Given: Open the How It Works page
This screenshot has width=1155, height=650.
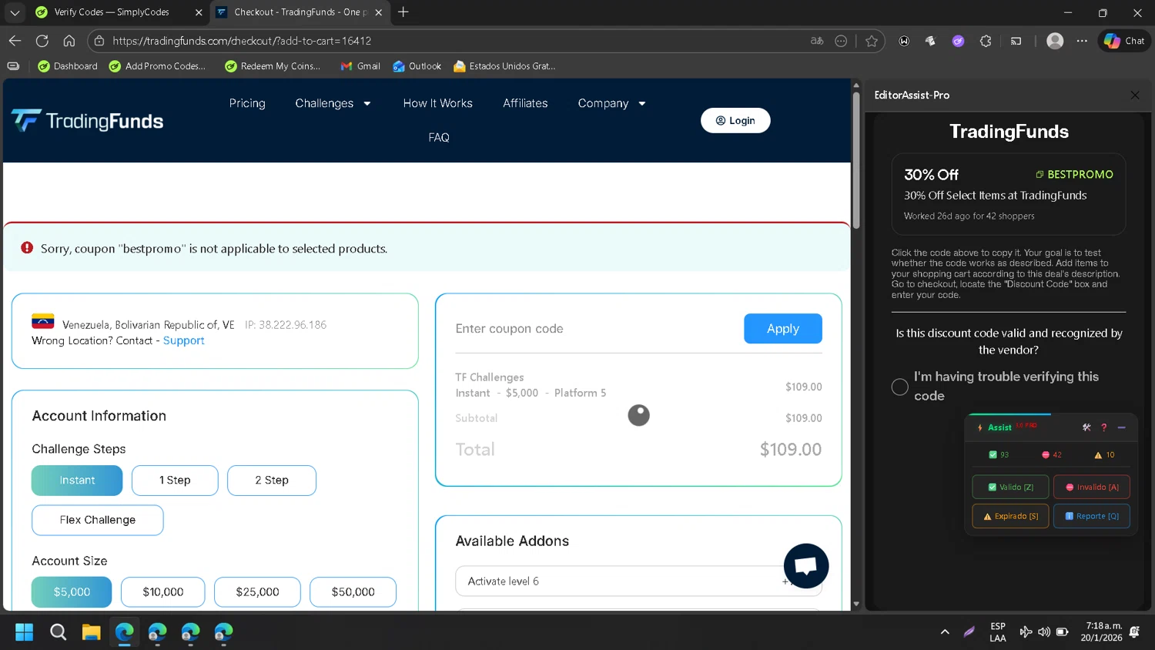Looking at the screenshot, I should tap(437, 103).
